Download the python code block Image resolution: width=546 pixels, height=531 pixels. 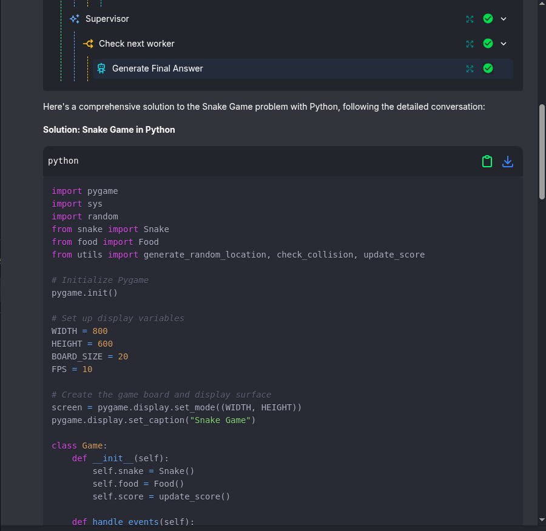tap(507, 161)
